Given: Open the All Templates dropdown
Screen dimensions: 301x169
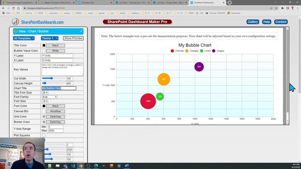Looking at the screenshot, I should coord(24,38).
